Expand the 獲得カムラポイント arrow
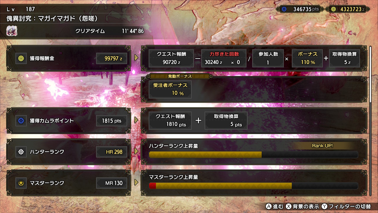378x213 pixels. point(136,120)
